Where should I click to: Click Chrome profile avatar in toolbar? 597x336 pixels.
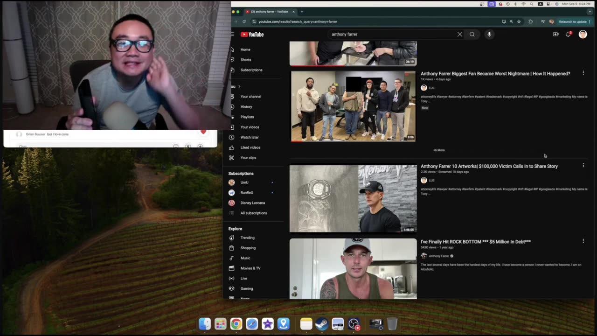tap(551, 21)
